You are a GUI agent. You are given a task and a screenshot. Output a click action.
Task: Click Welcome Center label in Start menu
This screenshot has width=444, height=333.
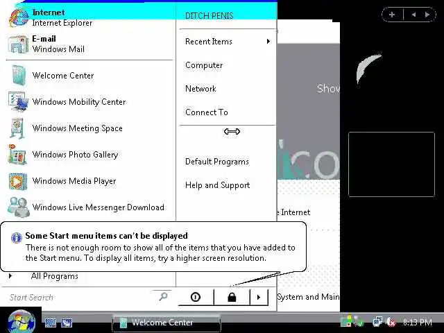pos(63,76)
